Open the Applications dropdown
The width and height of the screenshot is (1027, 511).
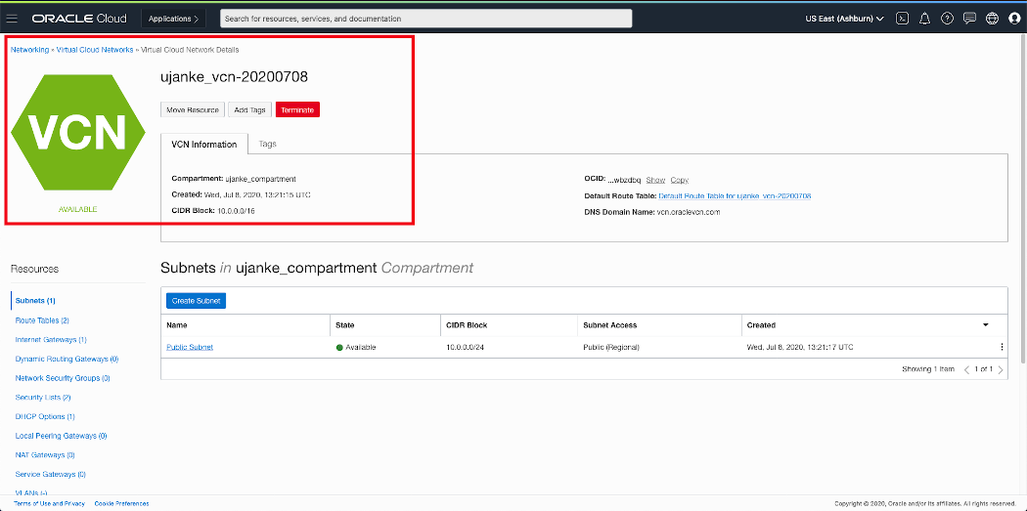[x=173, y=19]
